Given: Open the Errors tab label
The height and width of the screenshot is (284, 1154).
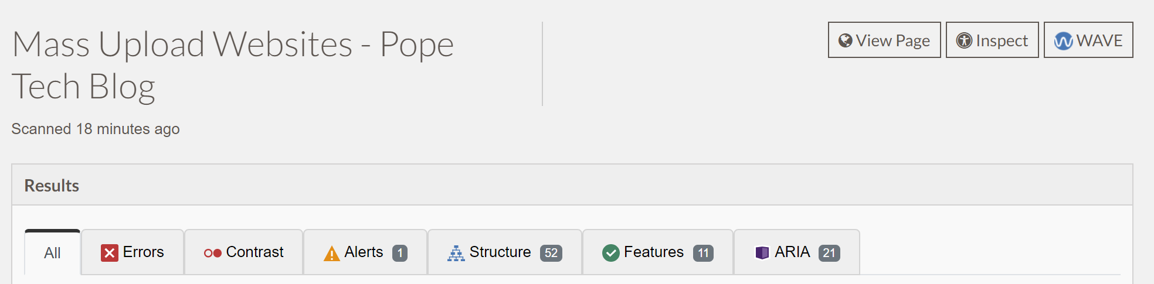Looking at the screenshot, I should tap(143, 252).
